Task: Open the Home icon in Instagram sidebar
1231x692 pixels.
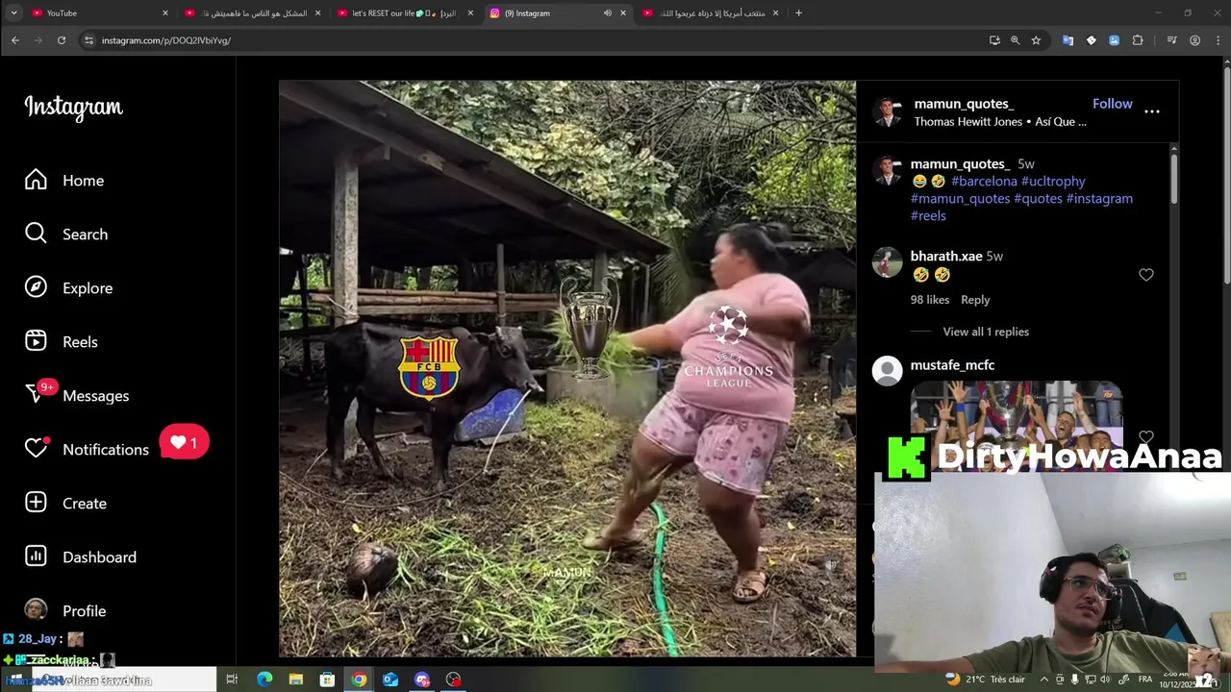Action: point(36,180)
